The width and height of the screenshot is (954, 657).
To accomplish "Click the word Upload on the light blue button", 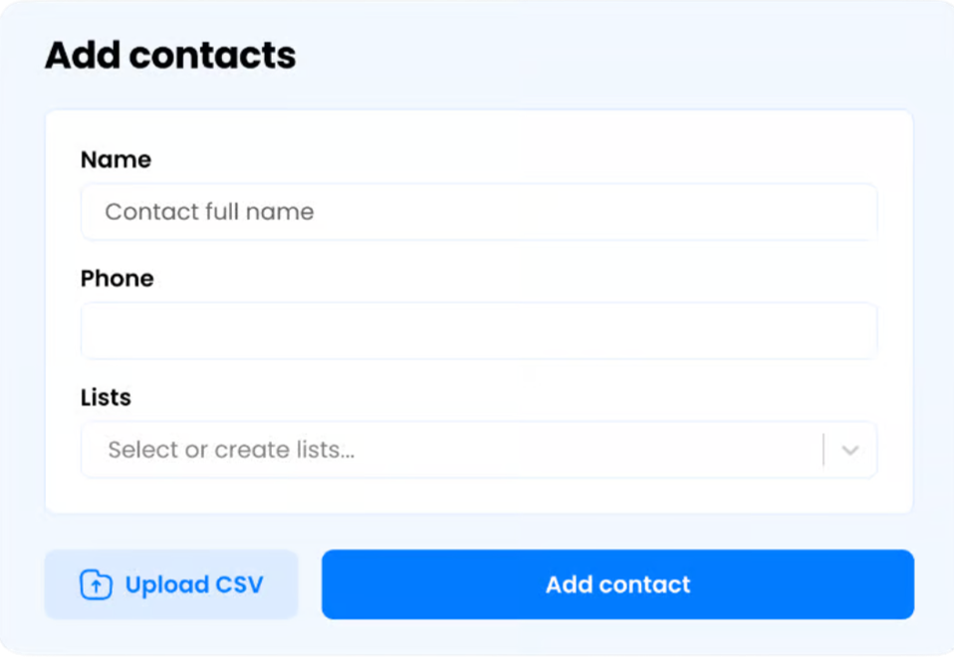I will tap(167, 585).
